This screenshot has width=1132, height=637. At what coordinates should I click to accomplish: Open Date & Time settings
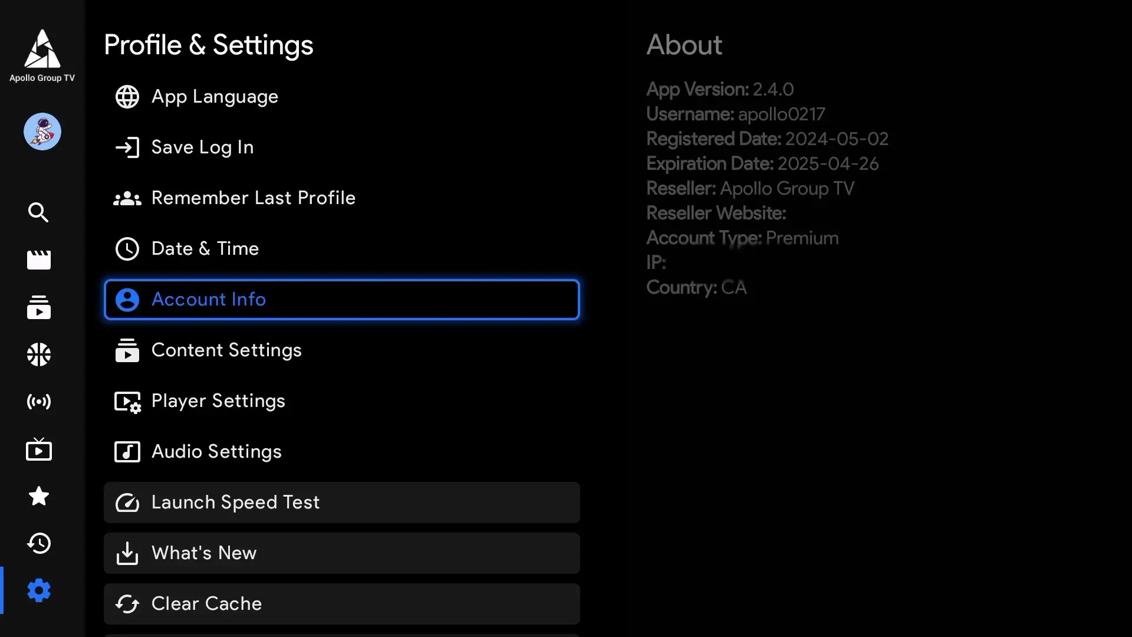[x=205, y=249]
